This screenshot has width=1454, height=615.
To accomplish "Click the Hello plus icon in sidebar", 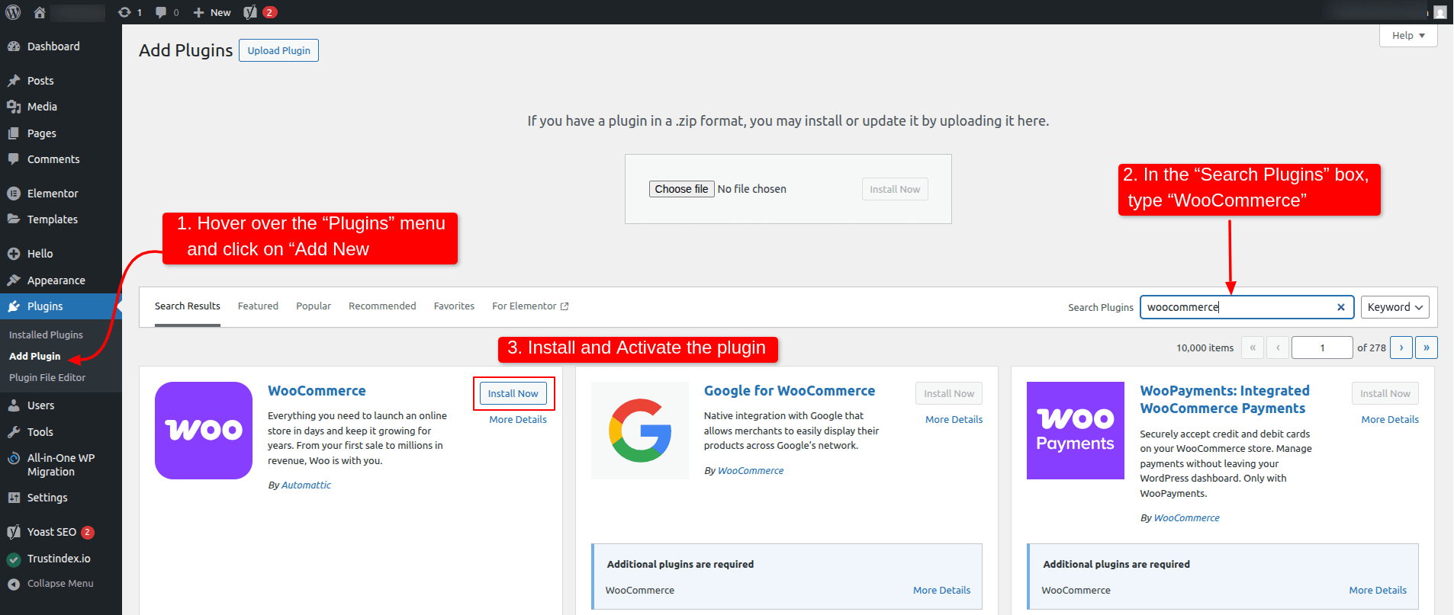I will pos(14,254).
